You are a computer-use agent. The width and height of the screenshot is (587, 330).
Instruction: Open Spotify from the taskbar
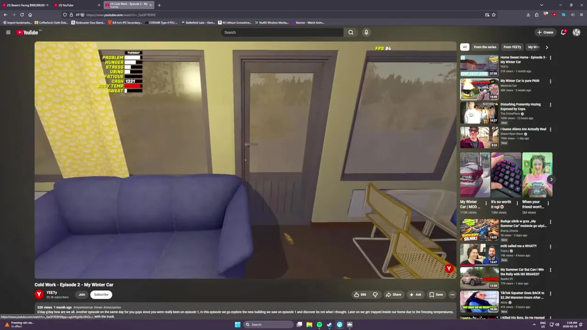click(x=319, y=324)
